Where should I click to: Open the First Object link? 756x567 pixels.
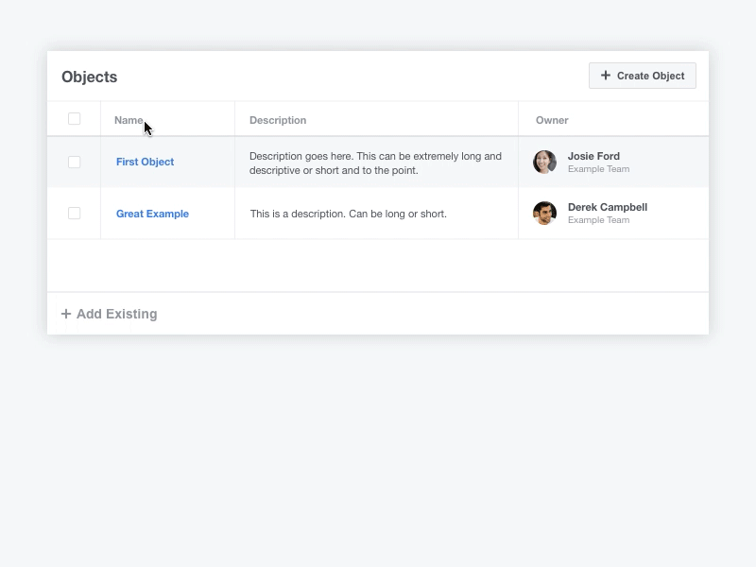coord(145,162)
